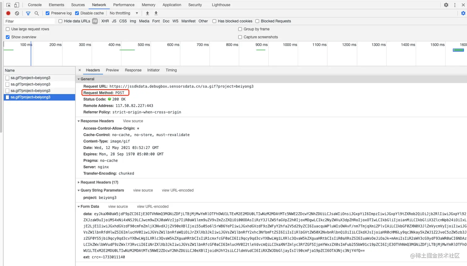Import a HAR file with upload arrow
Screen dimensions: 467x266
[147, 13]
